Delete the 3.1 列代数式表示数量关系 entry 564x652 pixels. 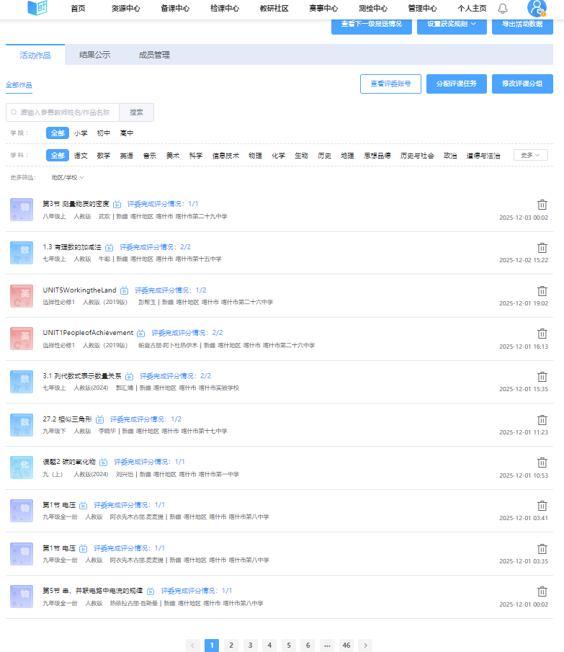click(542, 377)
